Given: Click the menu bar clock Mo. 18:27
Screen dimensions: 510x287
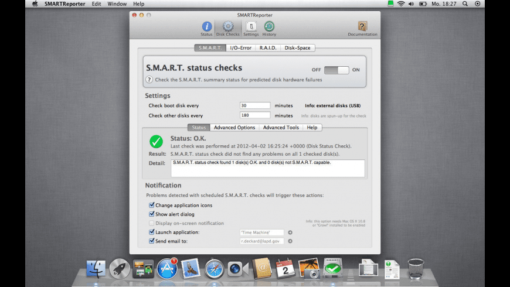Looking at the screenshot, I should (444, 4).
